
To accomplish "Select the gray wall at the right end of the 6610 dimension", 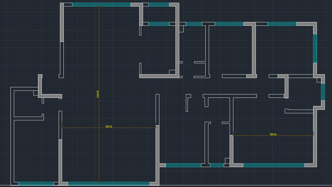I will [x=157, y=144].
